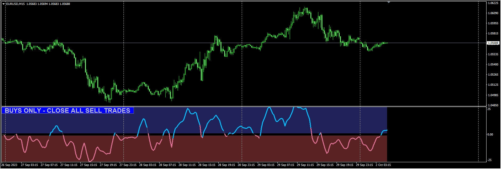Click time label 29 Sep 11:15
The height and width of the screenshot is (169, 501).
[x=305, y=165]
